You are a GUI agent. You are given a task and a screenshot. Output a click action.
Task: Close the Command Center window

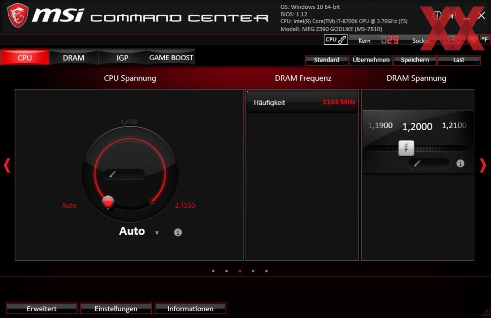(481, 15)
